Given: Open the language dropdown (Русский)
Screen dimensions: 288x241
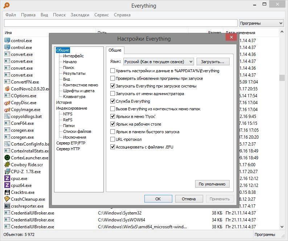Looking at the screenshot, I should [159, 62].
